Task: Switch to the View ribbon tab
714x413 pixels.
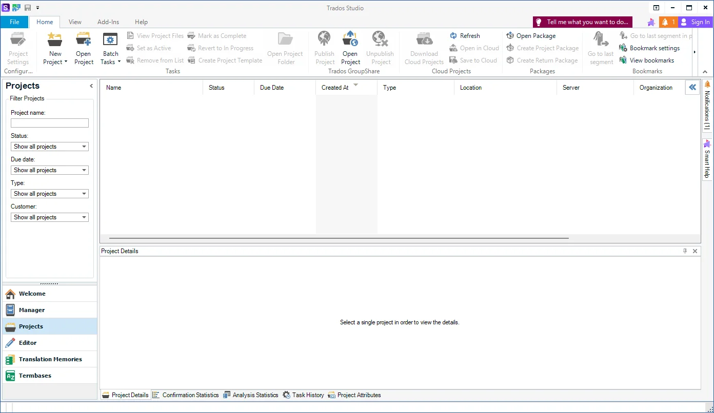Action: pos(75,22)
